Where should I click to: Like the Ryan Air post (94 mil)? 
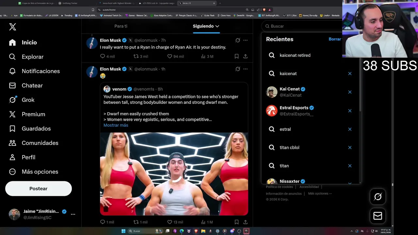169,56
